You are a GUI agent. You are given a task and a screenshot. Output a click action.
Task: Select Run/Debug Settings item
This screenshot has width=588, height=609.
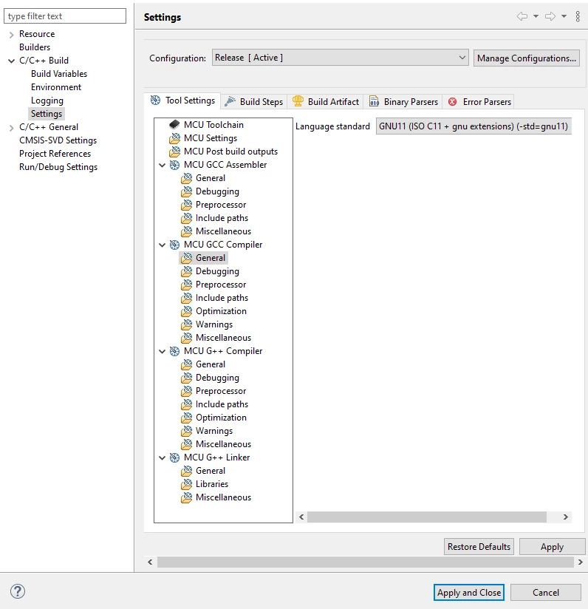coord(58,166)
